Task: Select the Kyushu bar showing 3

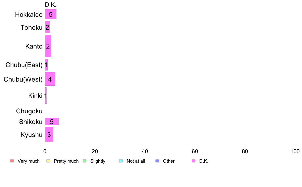Action: (x=49, y=134)
